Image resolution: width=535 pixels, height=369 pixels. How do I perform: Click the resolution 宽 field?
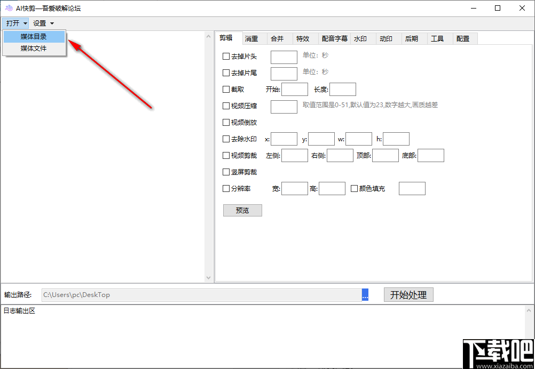click(x=295, y=188)
